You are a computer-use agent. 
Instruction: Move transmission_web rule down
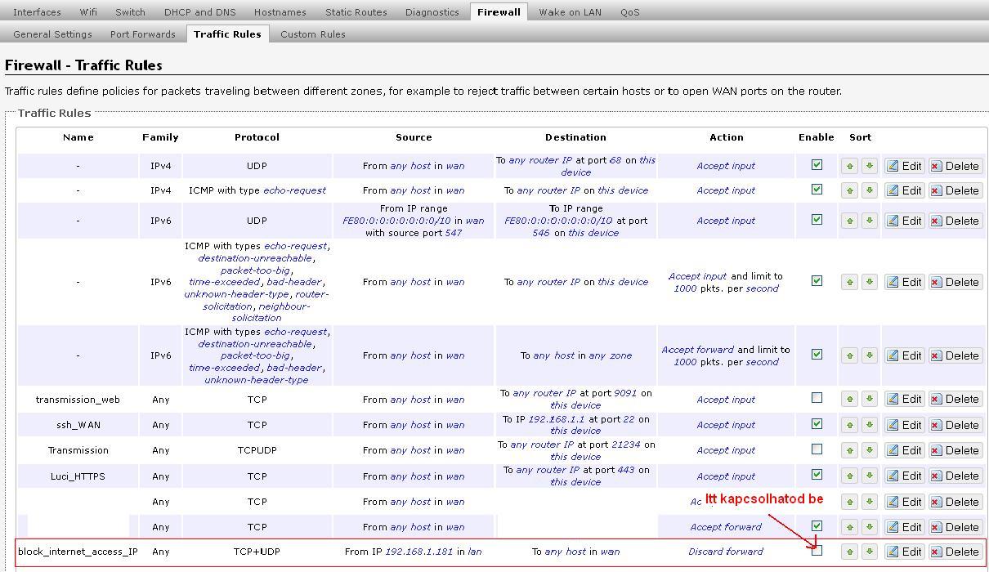(x=870, y=399)
